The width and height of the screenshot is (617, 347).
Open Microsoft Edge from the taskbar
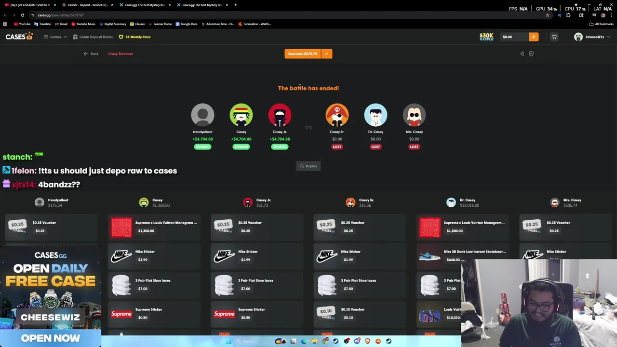pyautogui.click(x=304, y=341)
